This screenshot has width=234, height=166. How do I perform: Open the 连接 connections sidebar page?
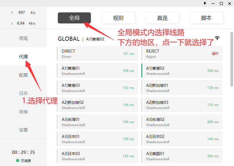23,112
